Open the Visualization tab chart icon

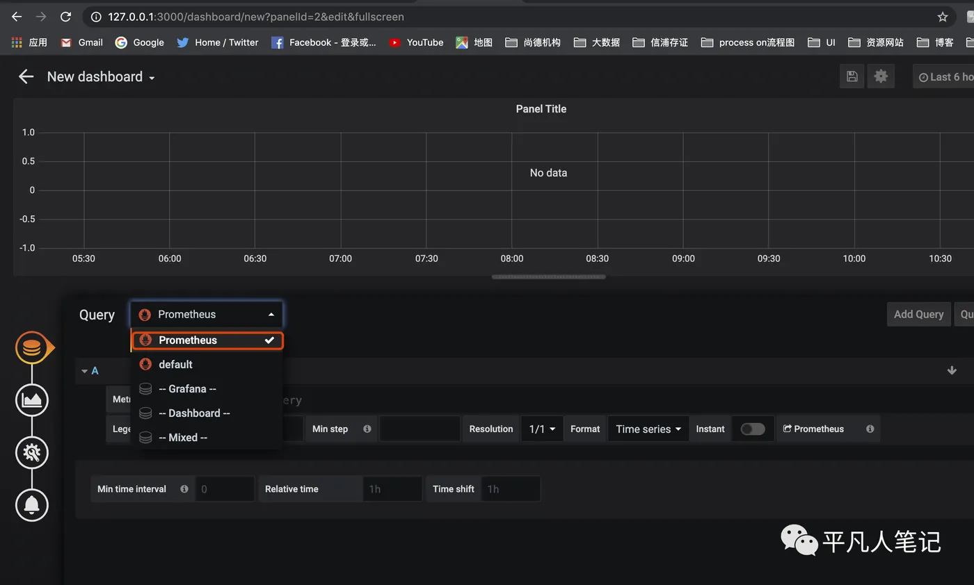(x=32, y=399)
